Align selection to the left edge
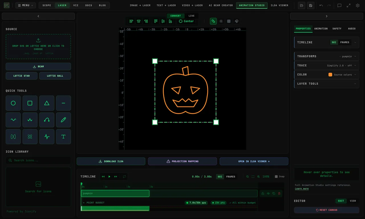Image resolution: width=365 pixels, height=219 pixels. [131, 21]
